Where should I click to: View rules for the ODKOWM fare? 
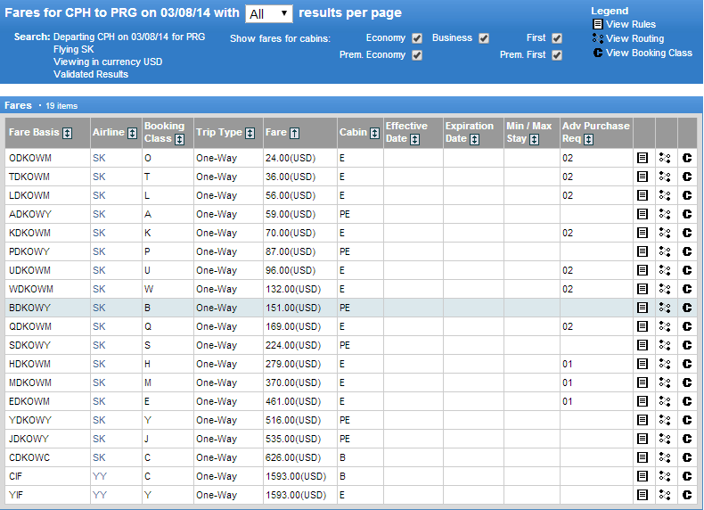643,158
